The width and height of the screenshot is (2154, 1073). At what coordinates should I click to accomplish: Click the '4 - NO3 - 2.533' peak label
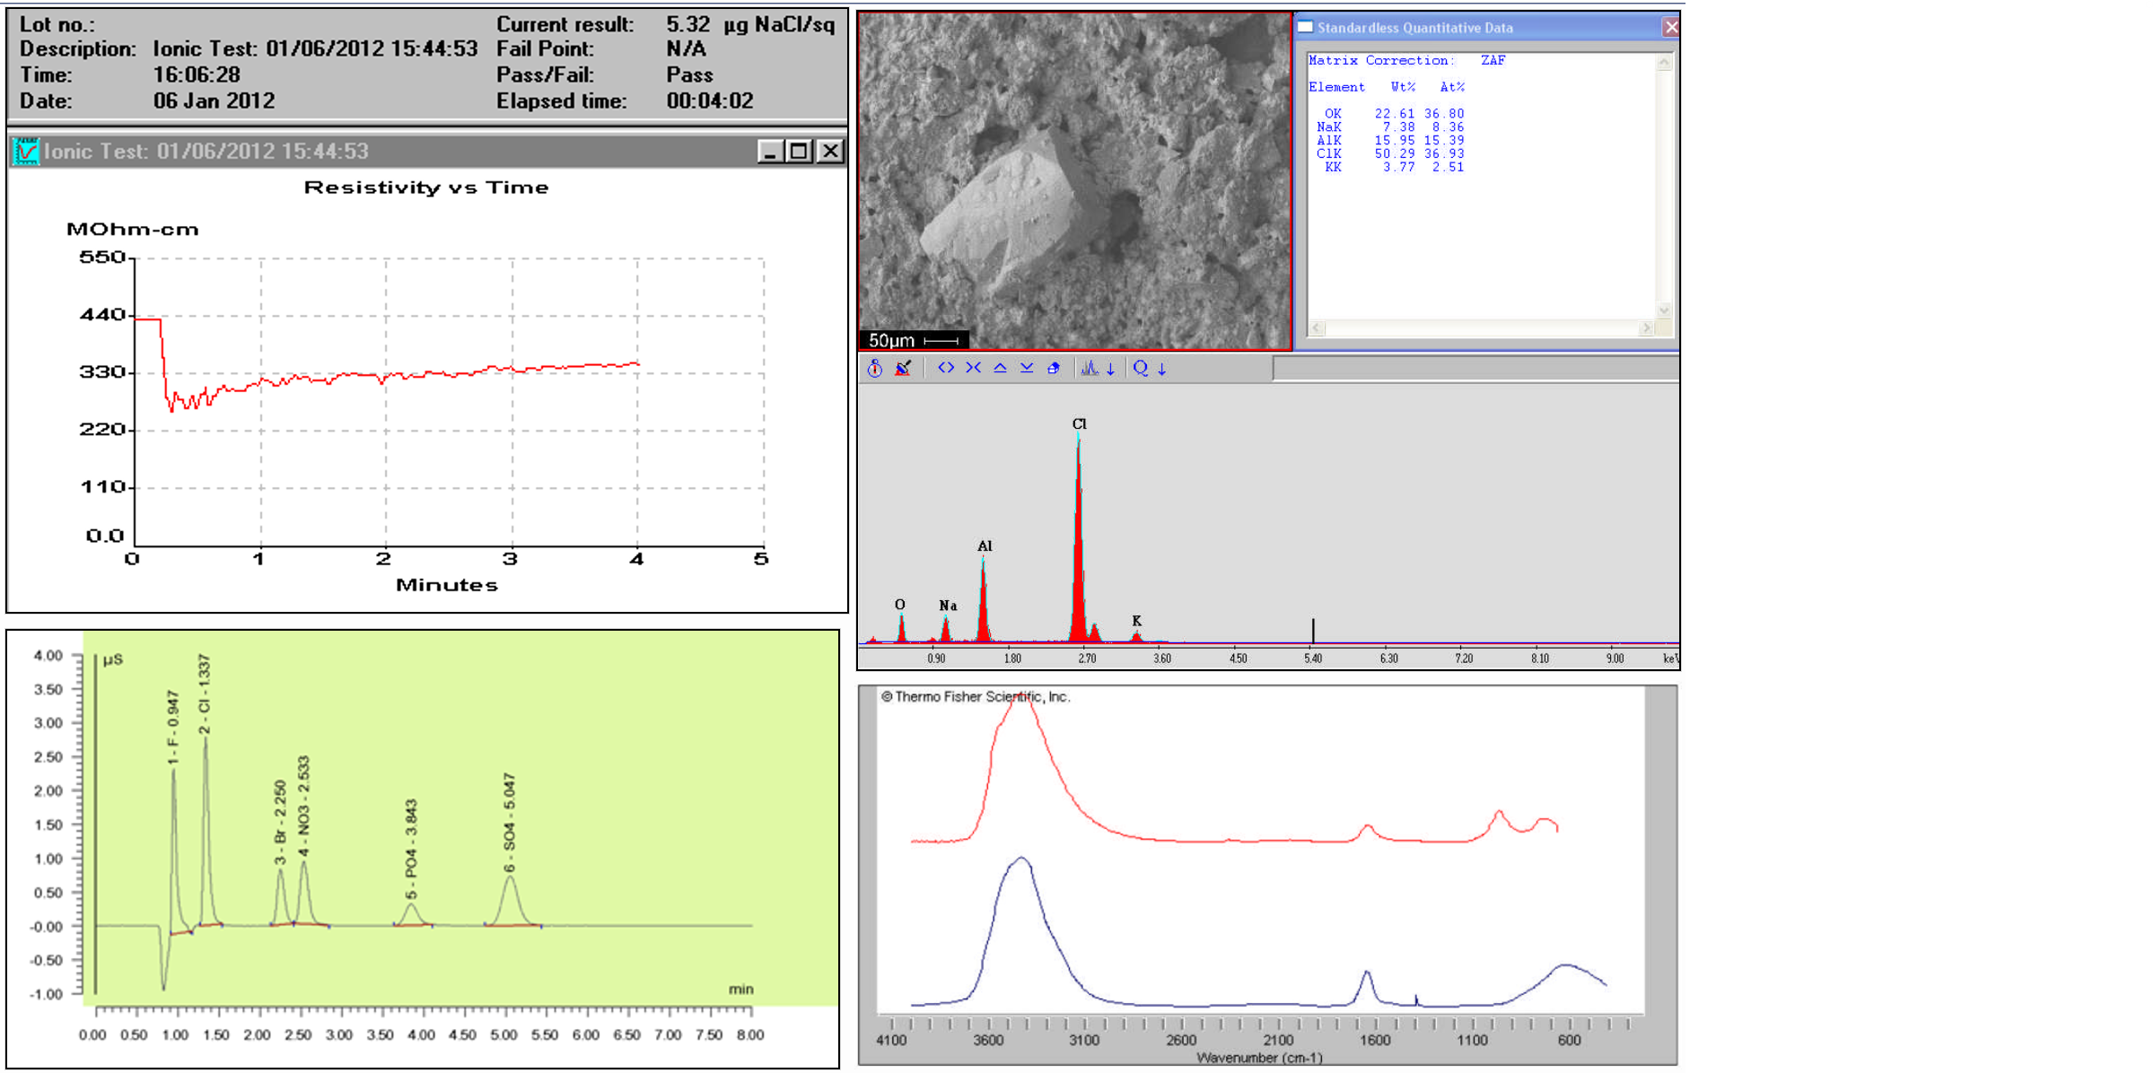pos(303,807)
